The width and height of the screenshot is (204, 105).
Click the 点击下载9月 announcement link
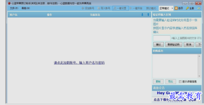175,100
